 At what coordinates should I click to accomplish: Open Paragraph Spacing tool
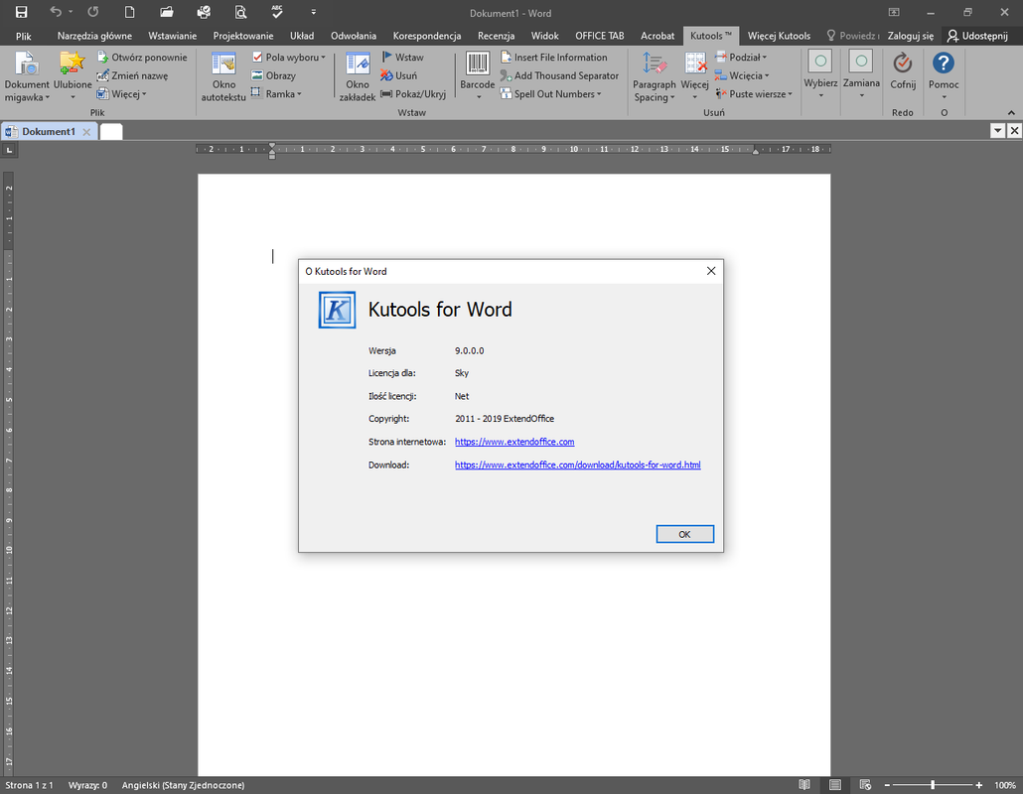coord(654,76)
